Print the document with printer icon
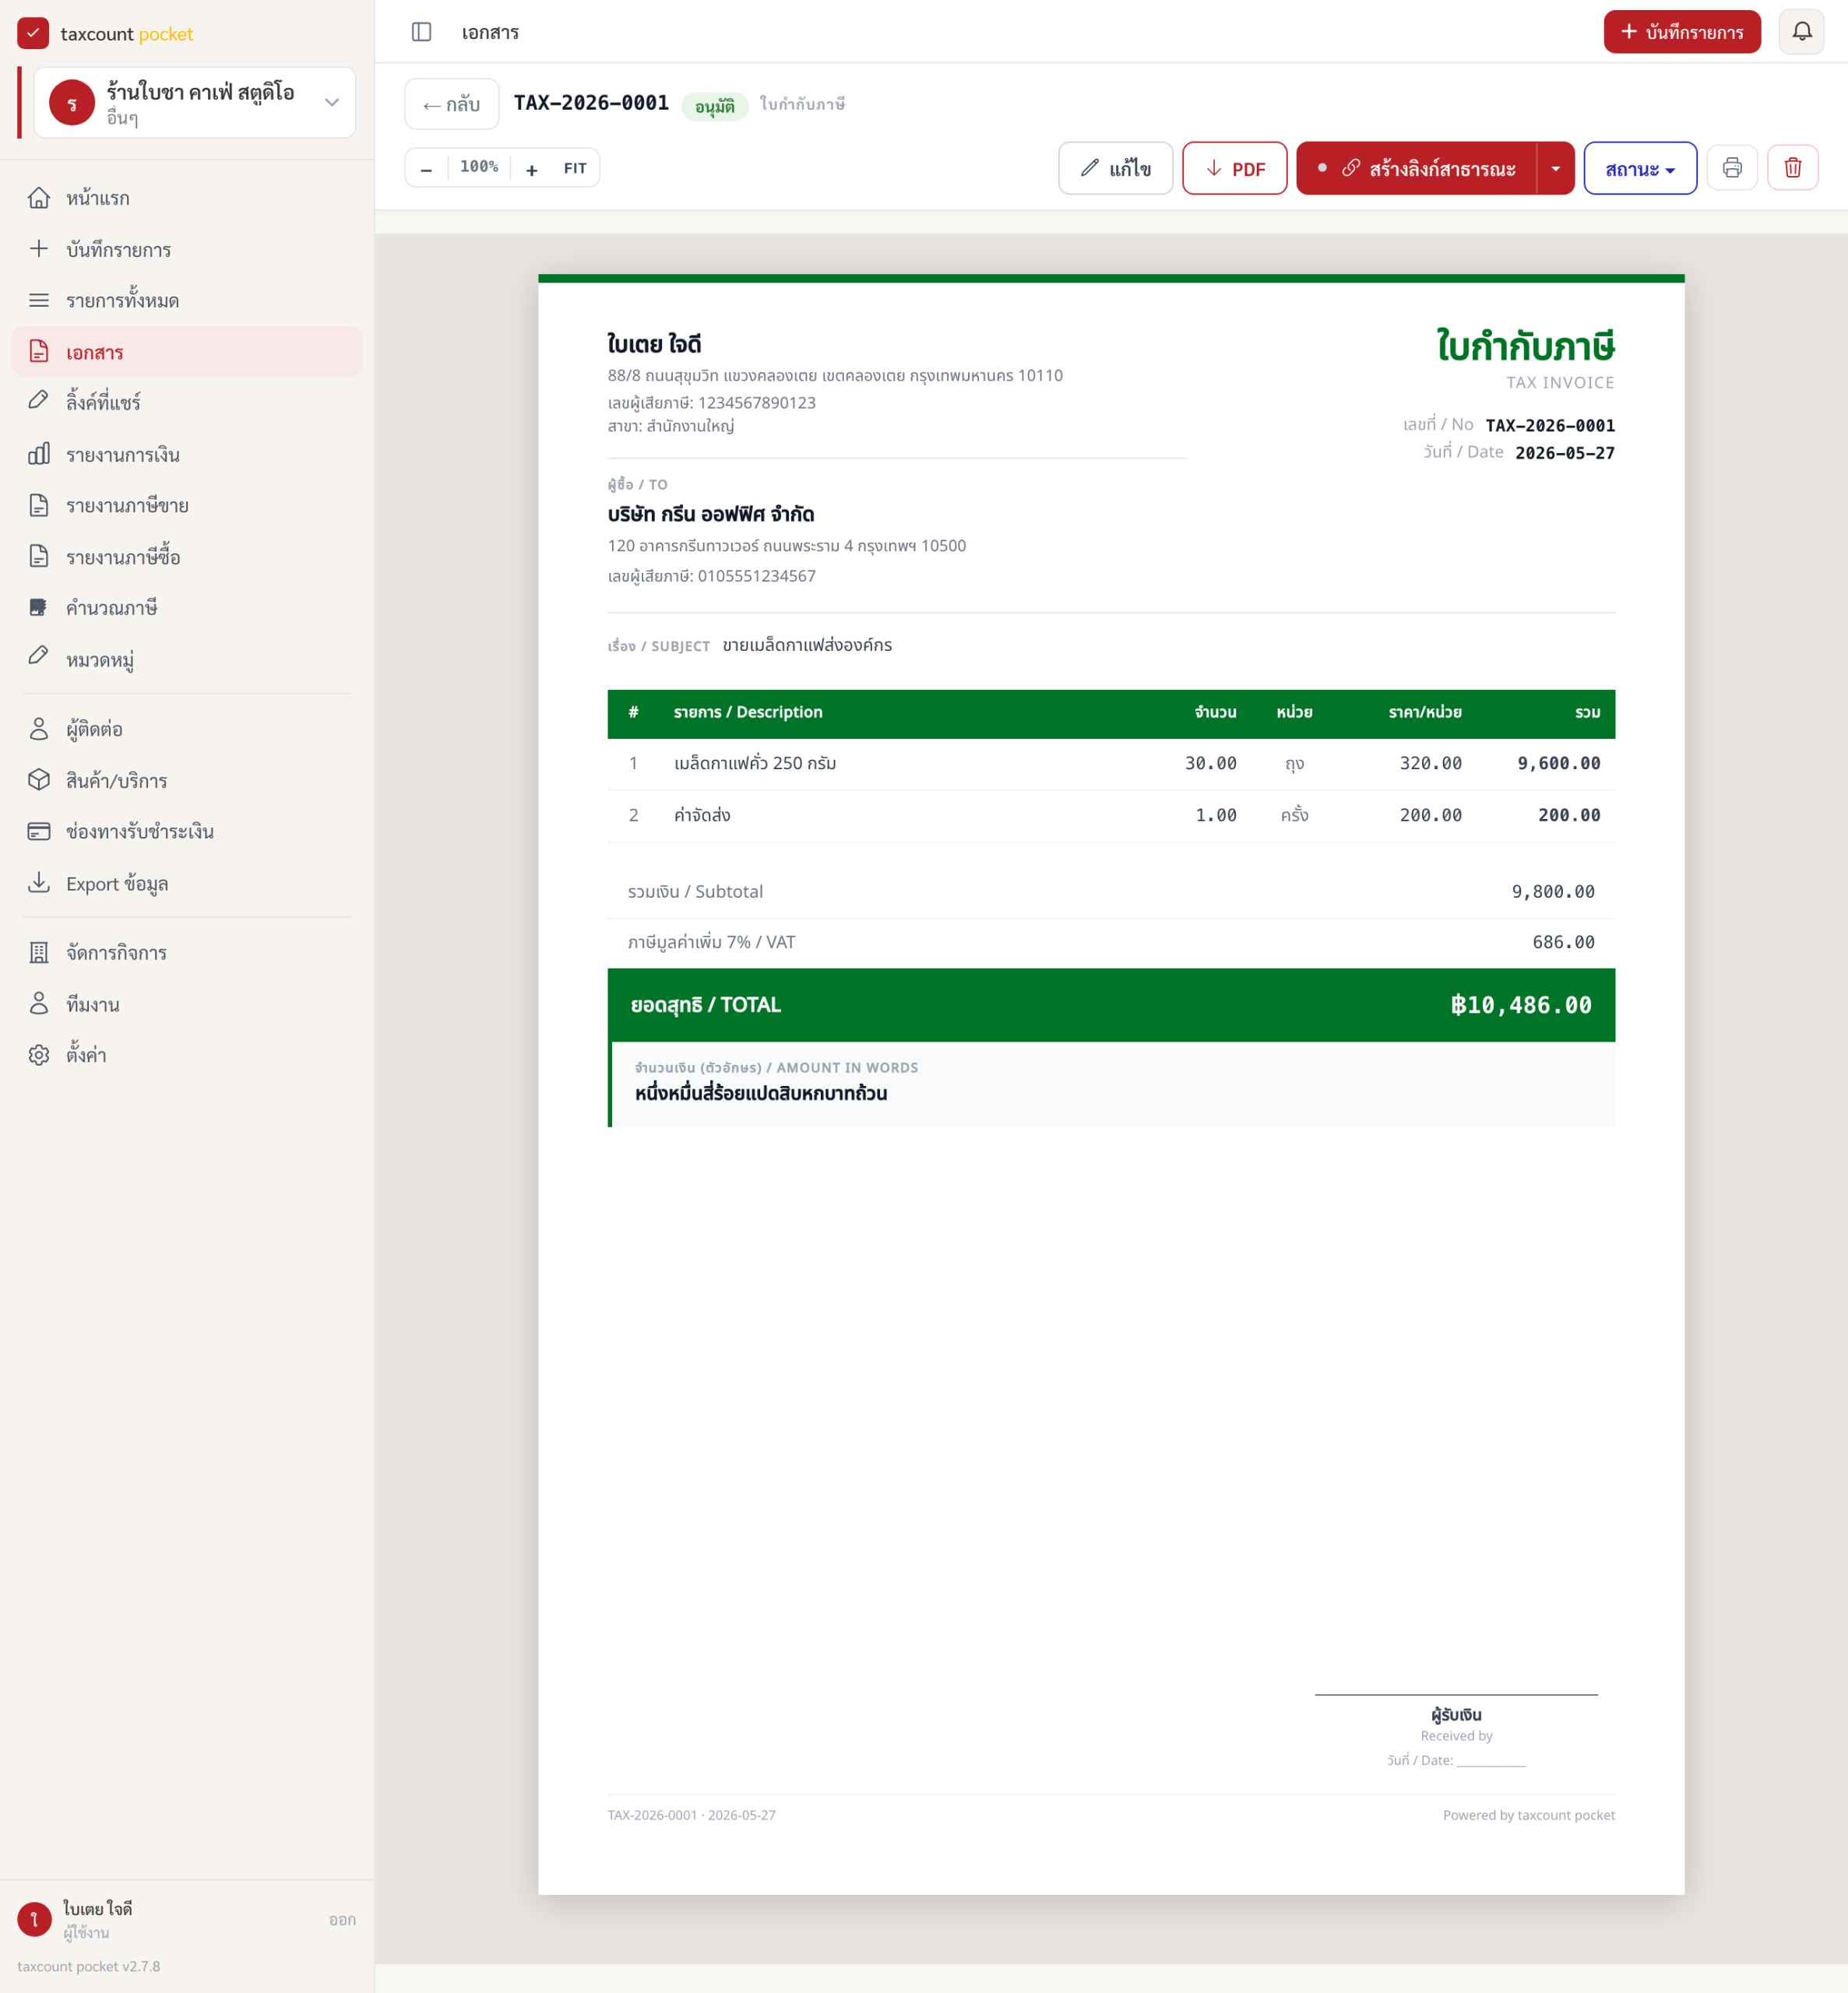The image size is (1848, 1993). (x=1732, y=168)
